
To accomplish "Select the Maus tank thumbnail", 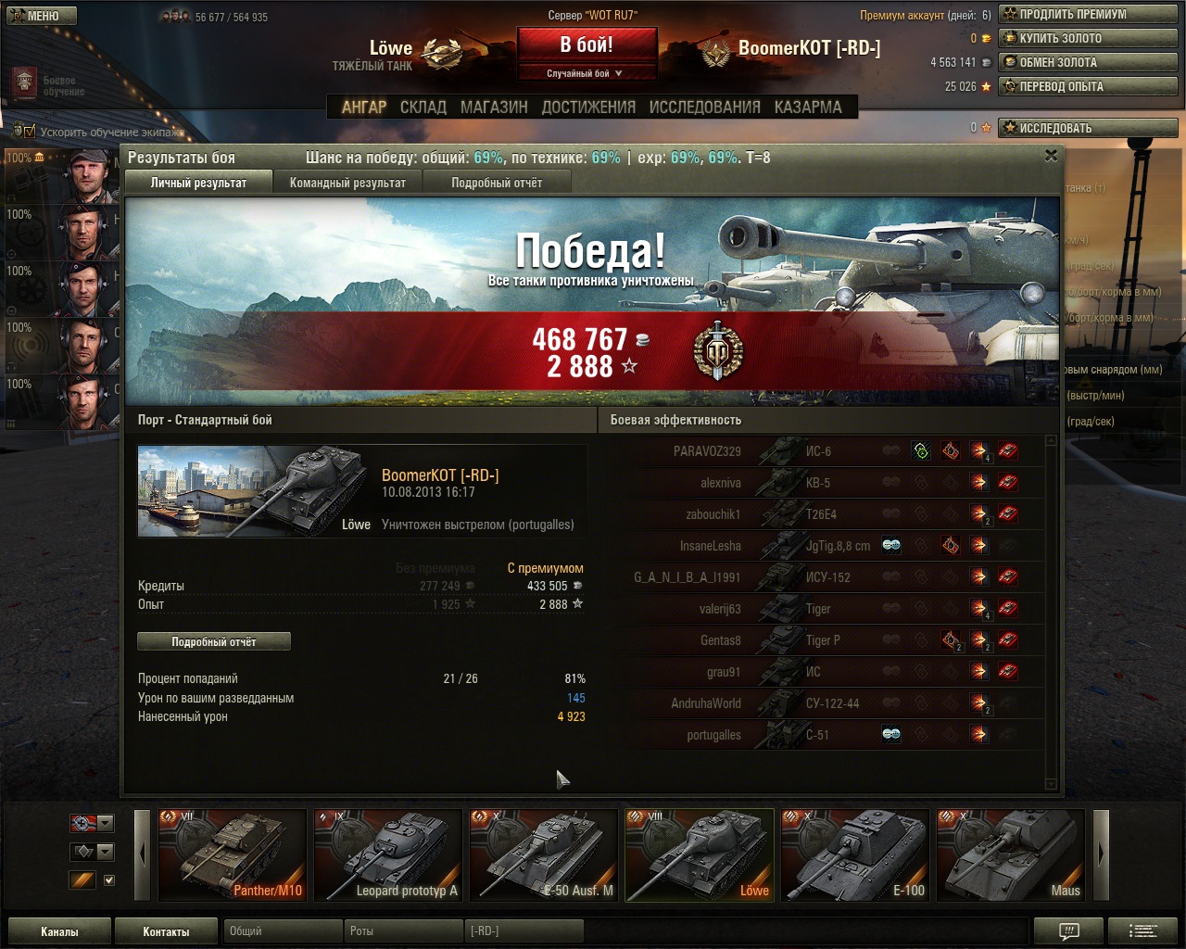I will pyautogui.click(x=1010, y=854).
